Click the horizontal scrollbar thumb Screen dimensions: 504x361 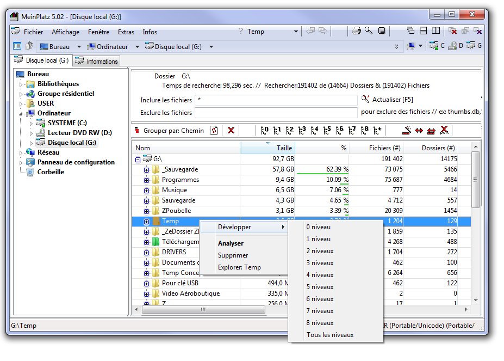(203, 309)
